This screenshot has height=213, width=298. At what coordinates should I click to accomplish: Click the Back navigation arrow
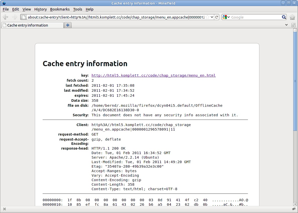6,17
